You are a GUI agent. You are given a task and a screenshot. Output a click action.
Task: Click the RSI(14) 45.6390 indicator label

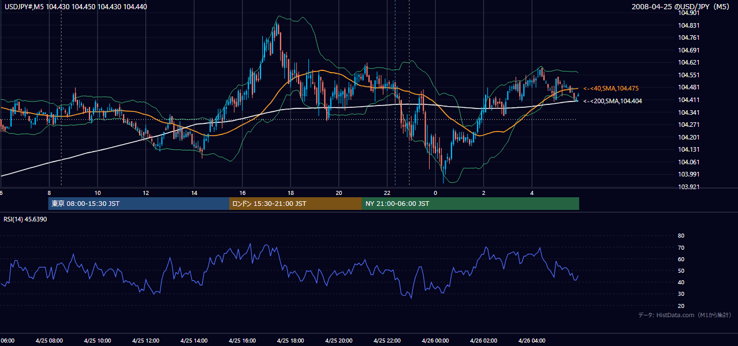pos(25,219)
